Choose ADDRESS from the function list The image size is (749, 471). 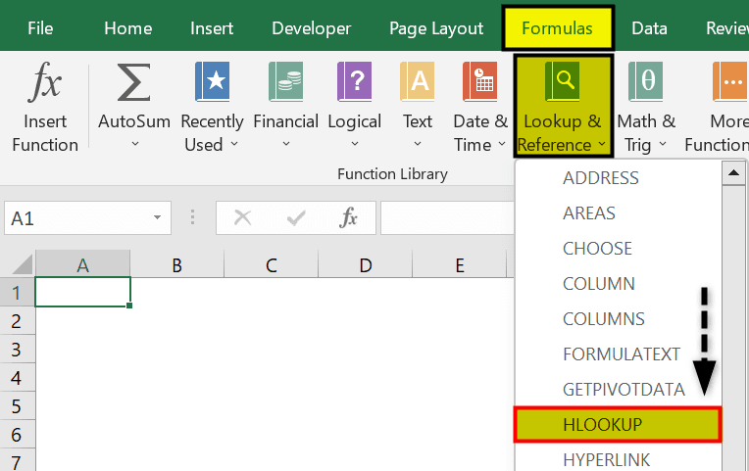pyautogui.click(x=618, y=178)
